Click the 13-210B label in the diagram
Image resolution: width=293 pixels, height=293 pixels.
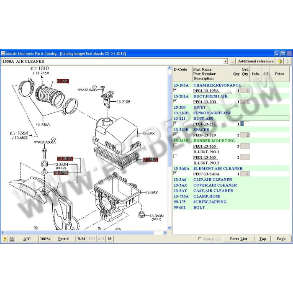[123, 102]
